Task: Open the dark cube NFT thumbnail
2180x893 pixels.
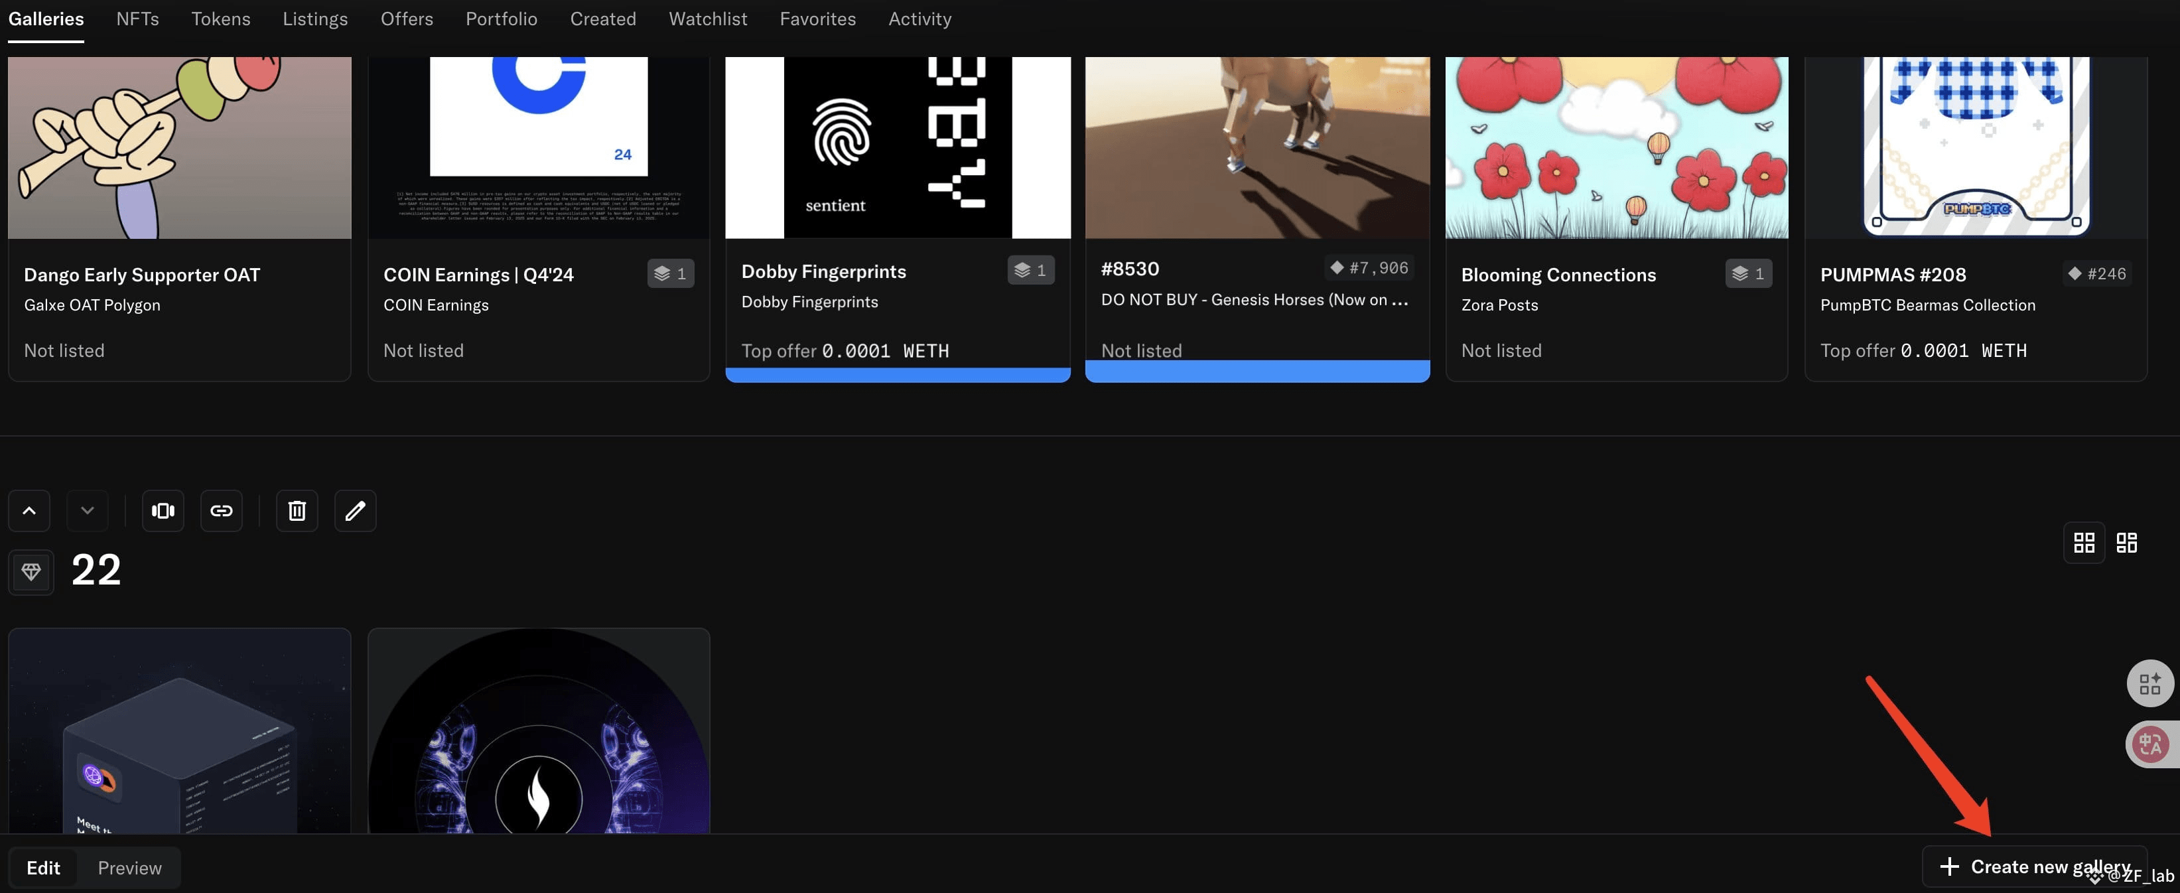Action: pos(179,730)
